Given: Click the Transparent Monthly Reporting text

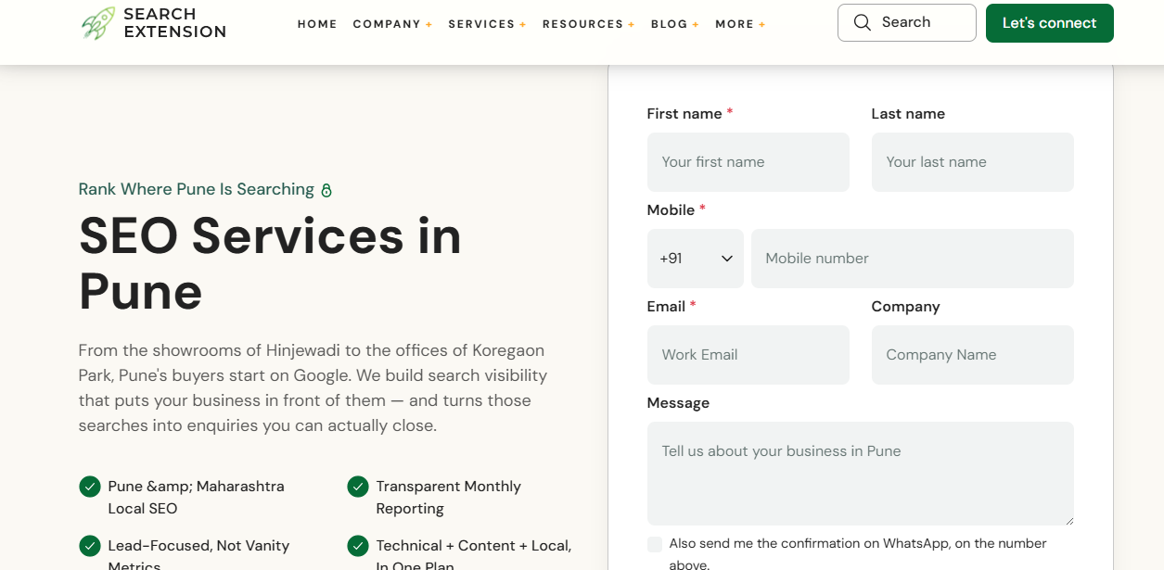Looking at the screenshot, I should 448,498.
